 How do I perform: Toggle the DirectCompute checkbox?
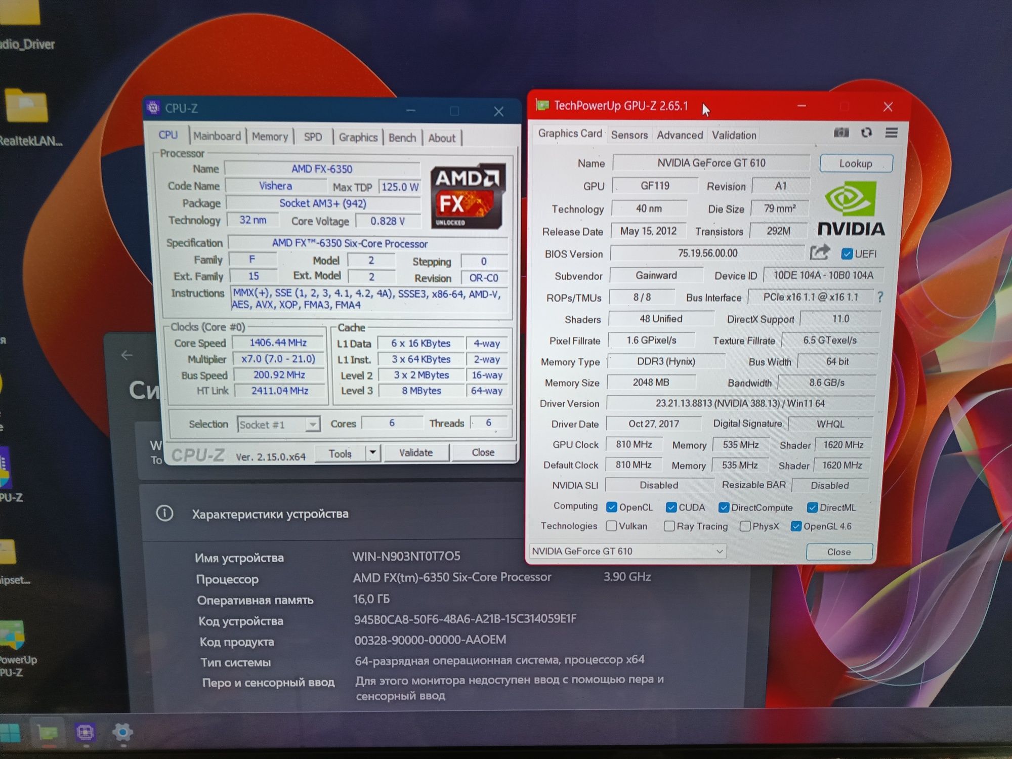[x=724, y=508]
